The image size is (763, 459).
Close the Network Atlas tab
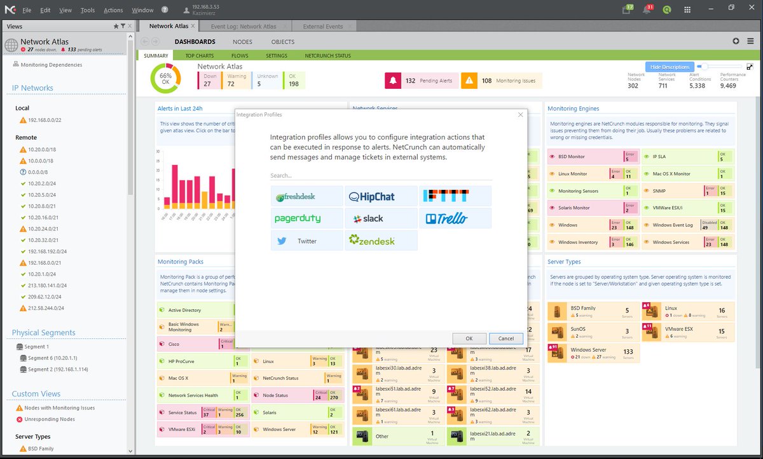(193, 26)
